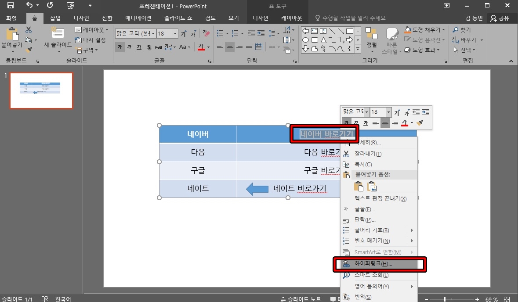Paste using the large clipboard button

[12, 34]
